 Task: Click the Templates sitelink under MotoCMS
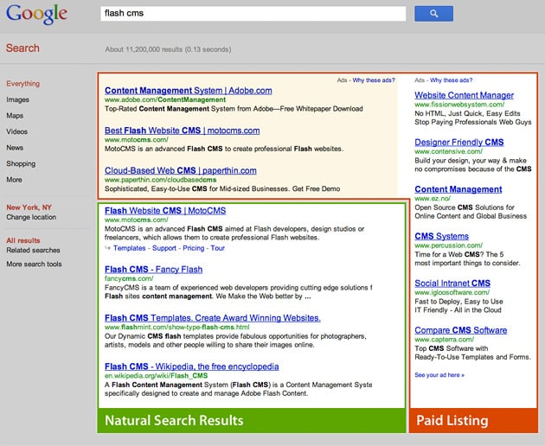pyautogui.click(x=130, y=248)
